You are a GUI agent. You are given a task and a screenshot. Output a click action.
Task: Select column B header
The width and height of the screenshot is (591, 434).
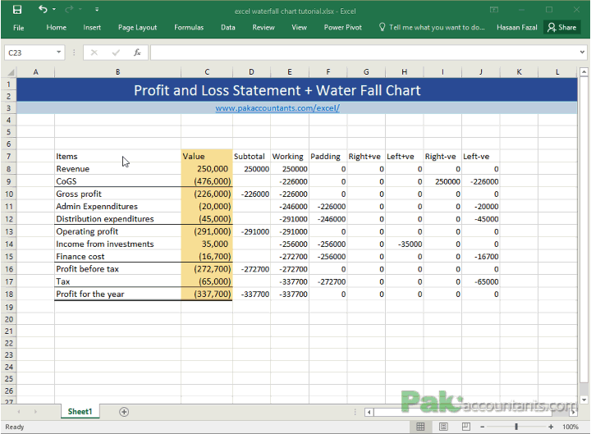pos(117,71)
